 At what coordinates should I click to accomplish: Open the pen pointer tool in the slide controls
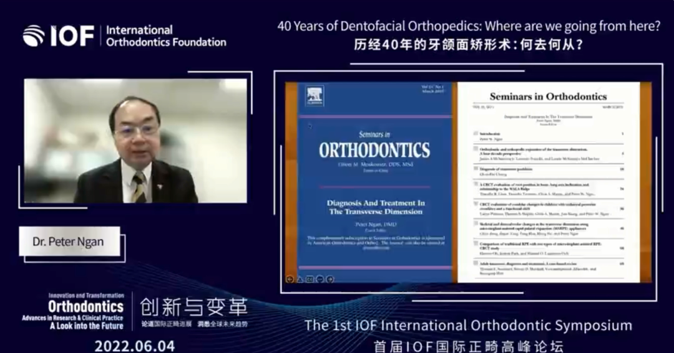tap(300, 280)
